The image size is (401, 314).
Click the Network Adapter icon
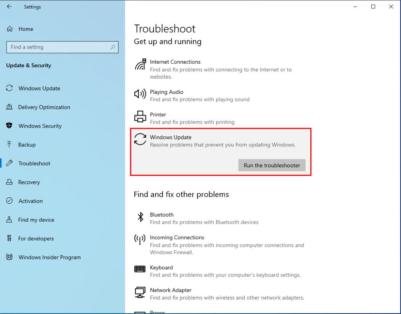pos(140,292)
